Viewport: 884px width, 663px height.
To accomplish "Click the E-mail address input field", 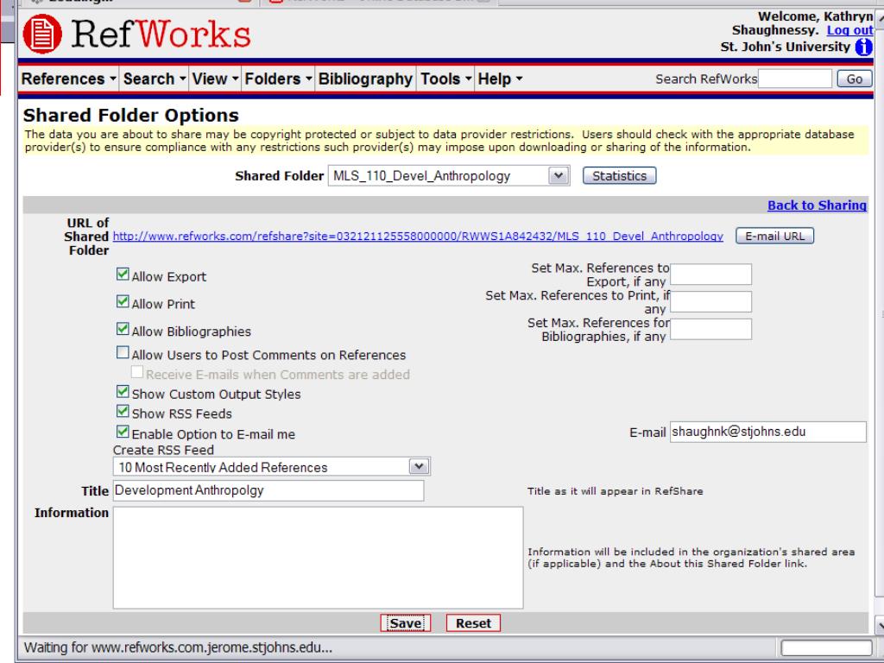I will 767,432.
